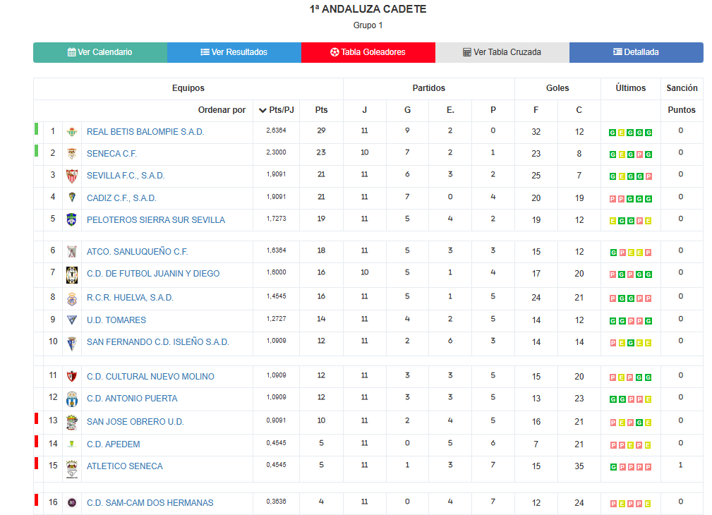Click Juanin y Diego crest icon

72,274
